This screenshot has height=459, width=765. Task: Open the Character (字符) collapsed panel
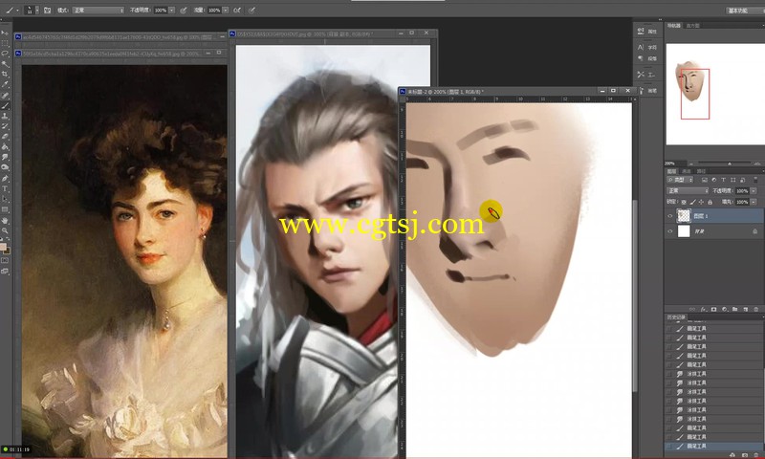[647, 47]
